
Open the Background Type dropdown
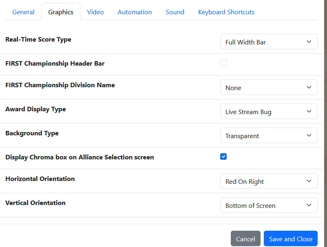click(x=268, y=136)
